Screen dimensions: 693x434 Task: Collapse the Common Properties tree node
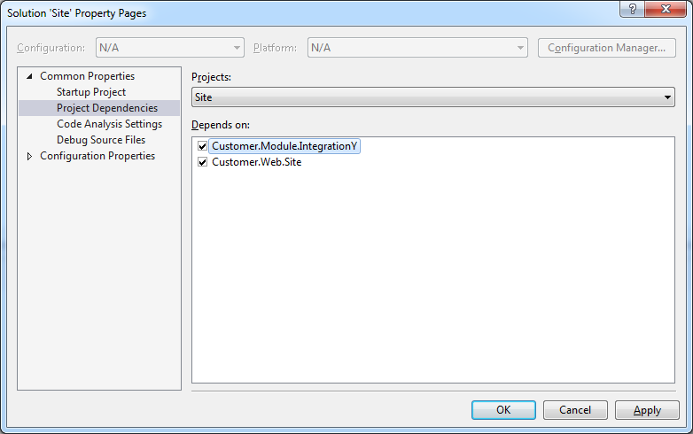click(29, 77)
